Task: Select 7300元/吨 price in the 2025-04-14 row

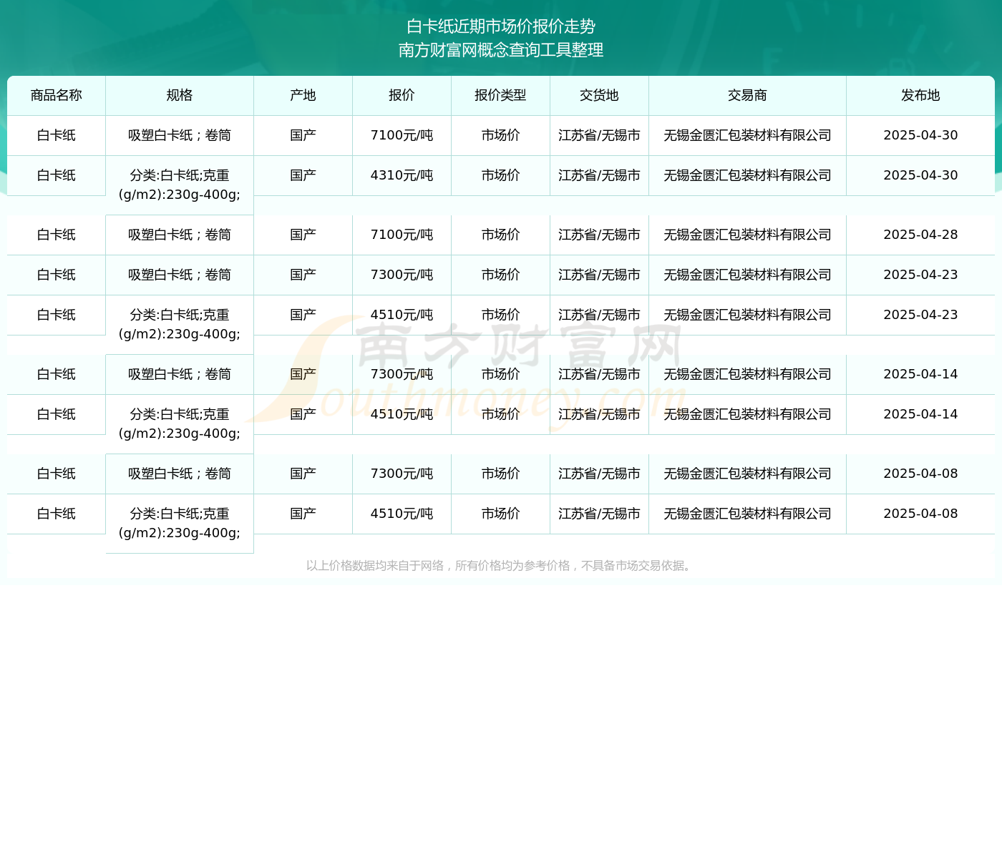Action: 402,374
